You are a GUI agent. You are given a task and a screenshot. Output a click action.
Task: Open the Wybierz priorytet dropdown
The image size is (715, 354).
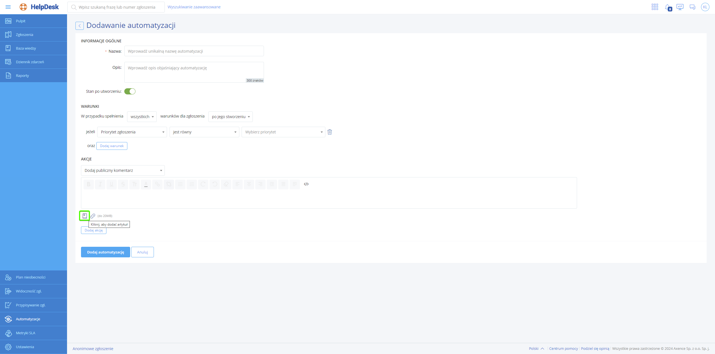283,132
